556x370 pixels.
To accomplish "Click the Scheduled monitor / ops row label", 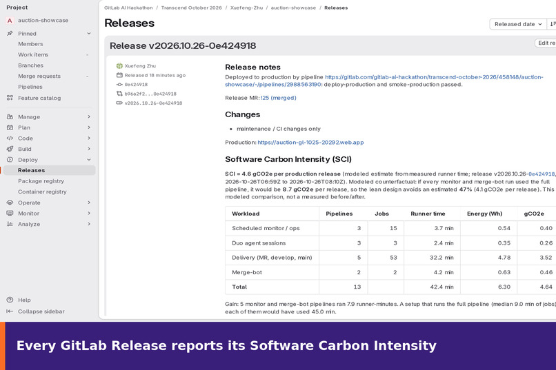I will point(266,228).
